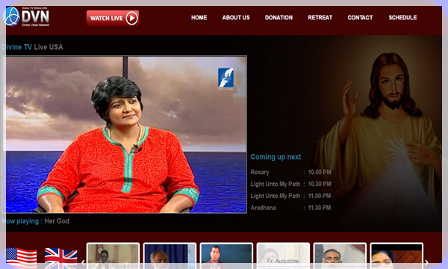The height and width of the screenshot is (269, 448).
Task: Click carousel left arrow
Action: [x=83, y=262]
